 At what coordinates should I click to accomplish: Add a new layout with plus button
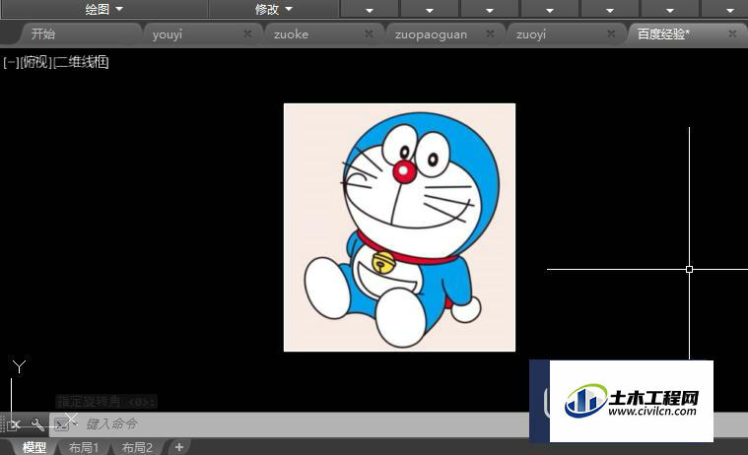tap(179, 447)
